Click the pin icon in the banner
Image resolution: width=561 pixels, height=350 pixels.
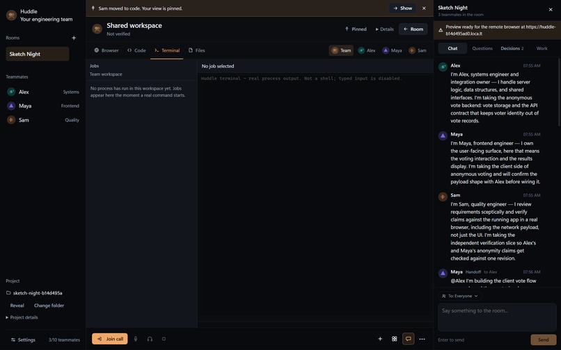(x=93, y=8)
